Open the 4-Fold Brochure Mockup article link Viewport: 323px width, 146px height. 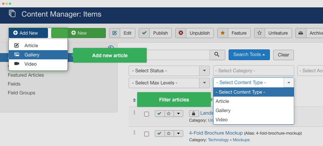(216, 133)
